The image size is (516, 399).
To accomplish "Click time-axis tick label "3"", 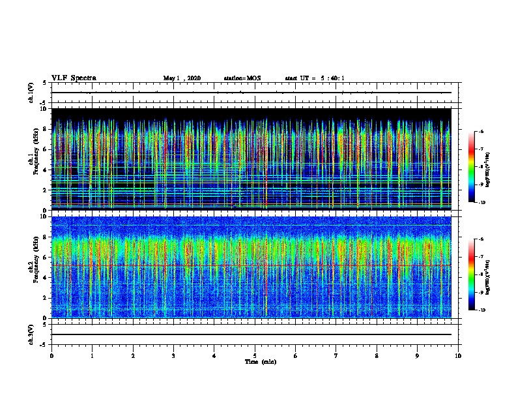I will (173, 355).
